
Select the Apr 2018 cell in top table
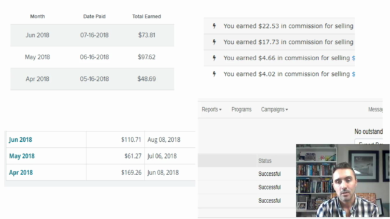tap(38, 78)
